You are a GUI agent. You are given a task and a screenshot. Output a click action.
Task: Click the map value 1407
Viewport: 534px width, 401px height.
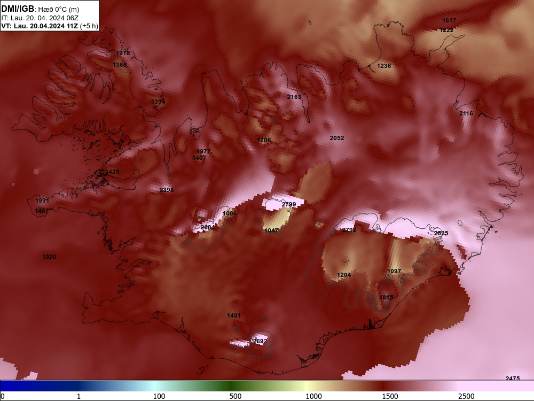tap(199, 158)
